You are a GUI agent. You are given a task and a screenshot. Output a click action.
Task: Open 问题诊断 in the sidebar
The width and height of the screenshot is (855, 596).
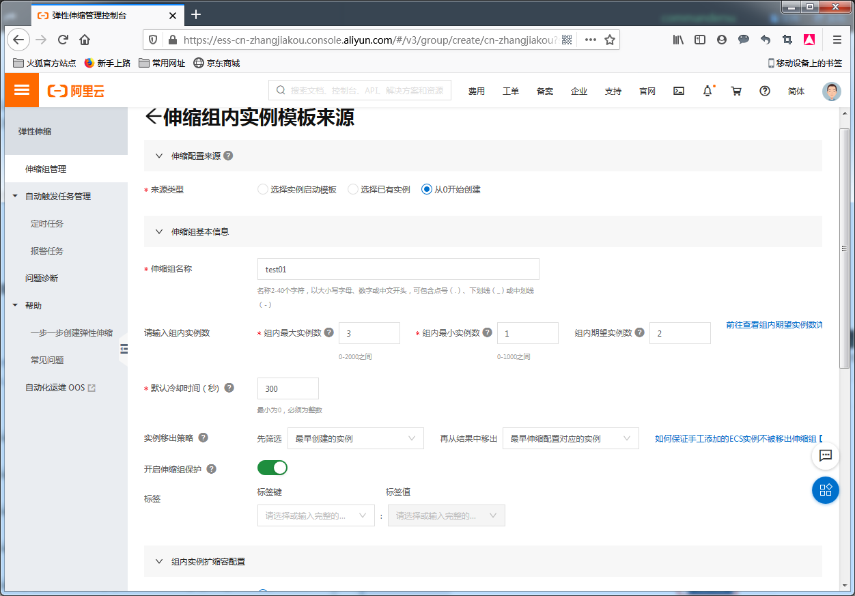(x=42, y=278)
